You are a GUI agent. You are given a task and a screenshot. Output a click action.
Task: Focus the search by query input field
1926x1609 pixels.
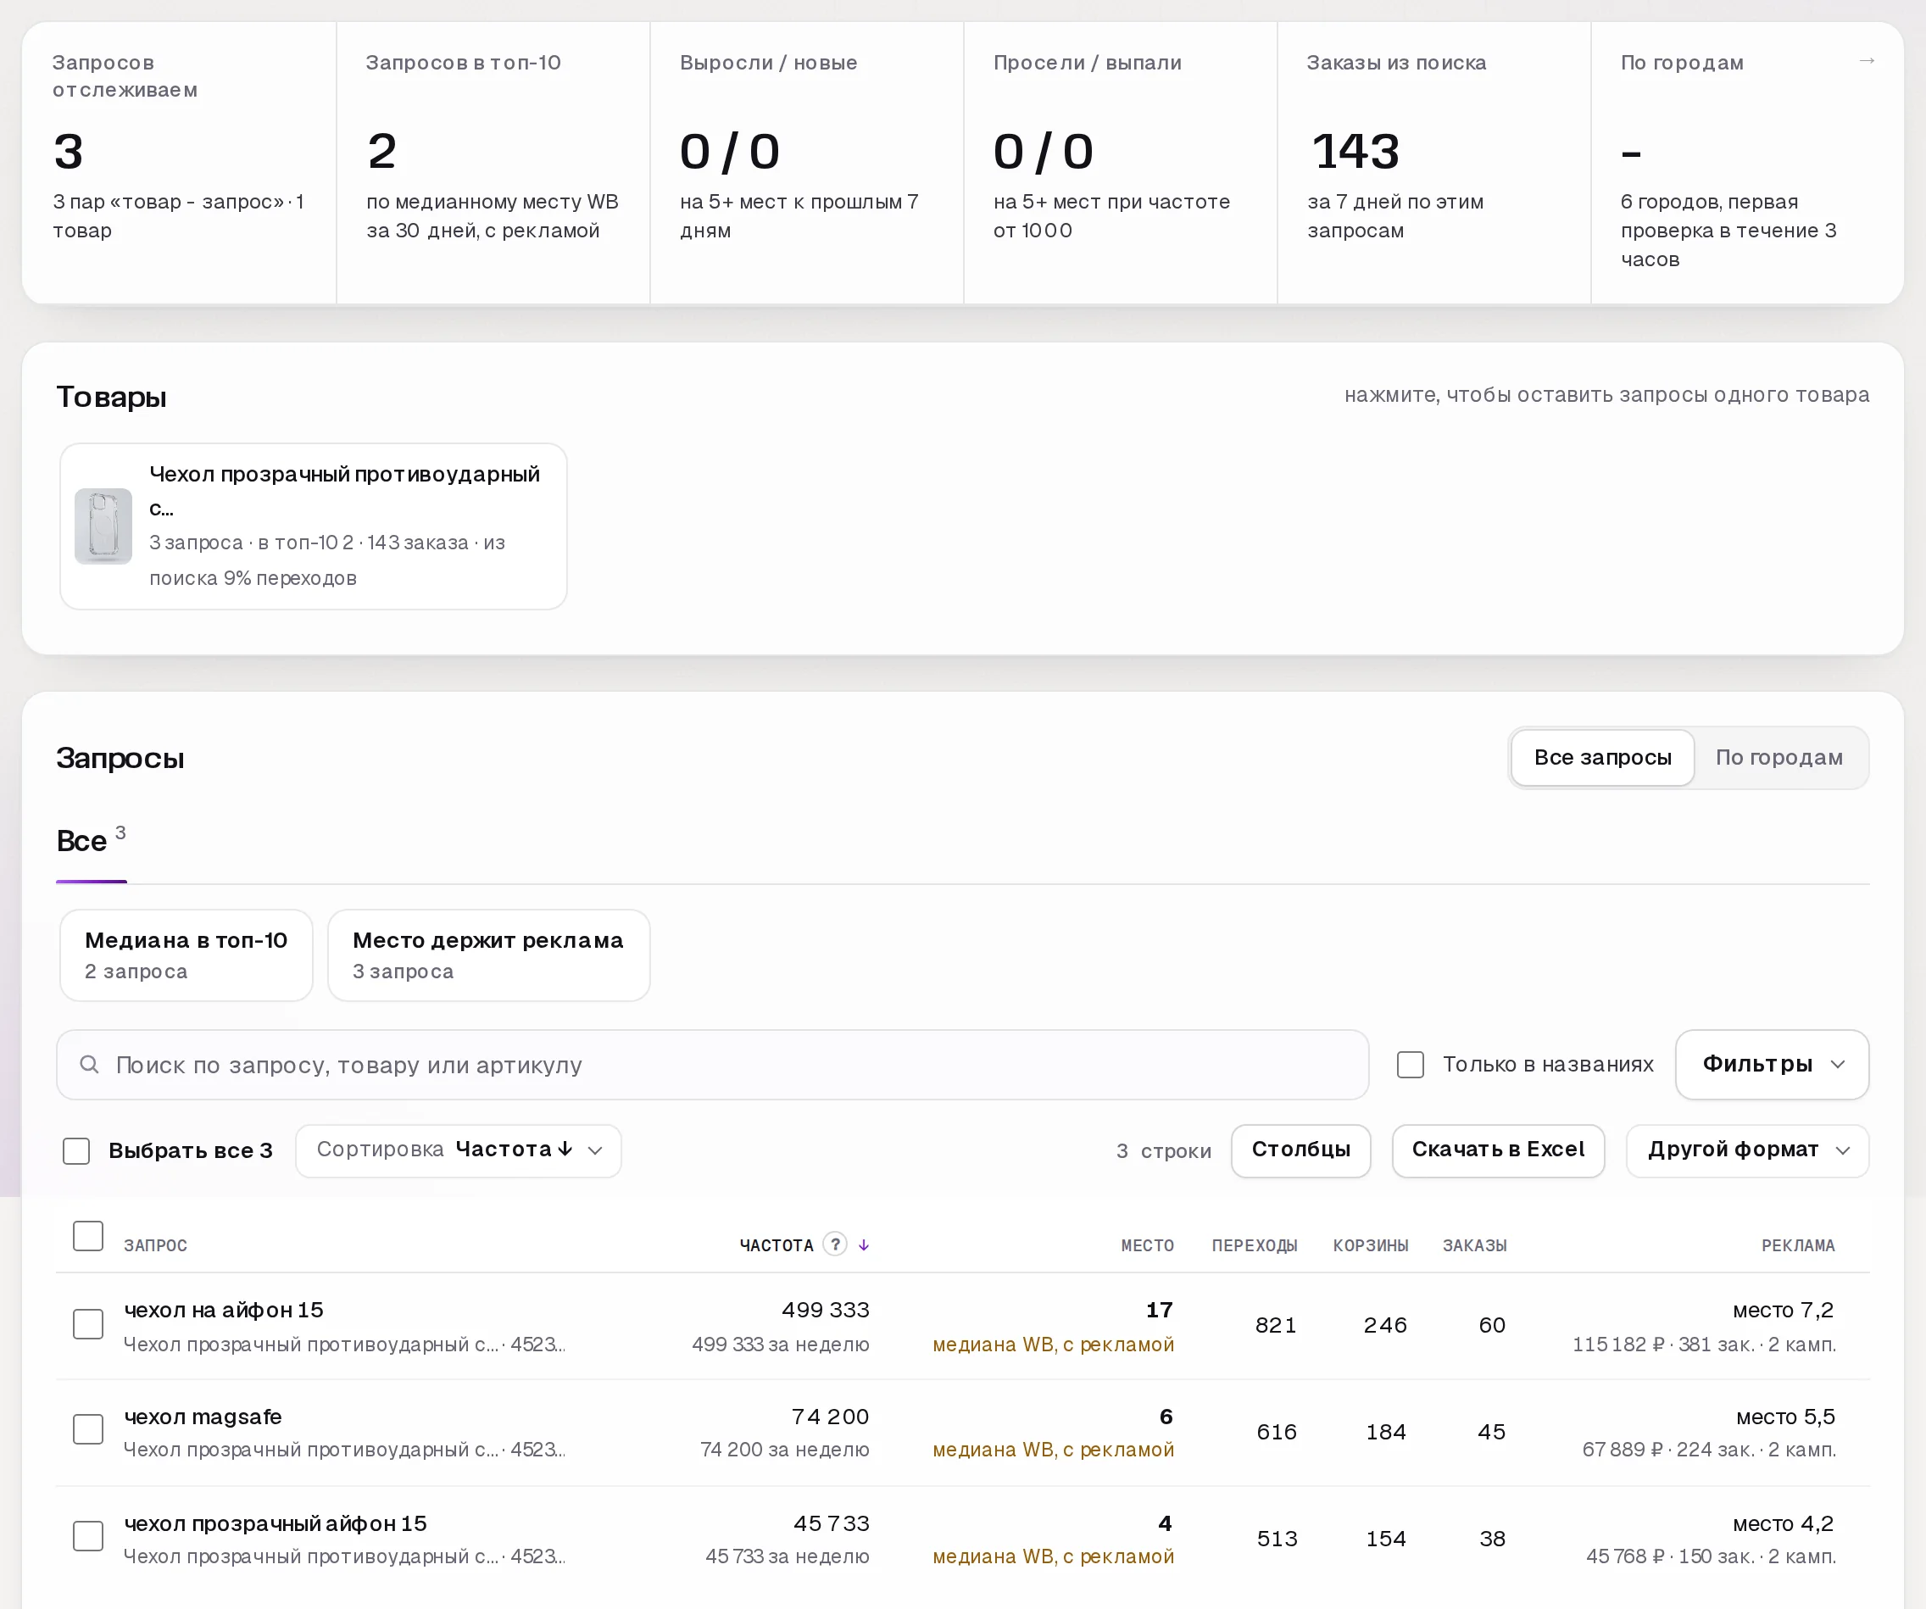point(713,1064)
